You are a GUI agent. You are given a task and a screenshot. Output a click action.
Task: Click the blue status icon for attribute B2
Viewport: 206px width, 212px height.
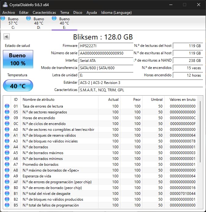[x=7, y=199]
